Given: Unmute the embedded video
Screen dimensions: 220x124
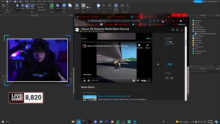Looking at the screenshot, I should 89,81.
